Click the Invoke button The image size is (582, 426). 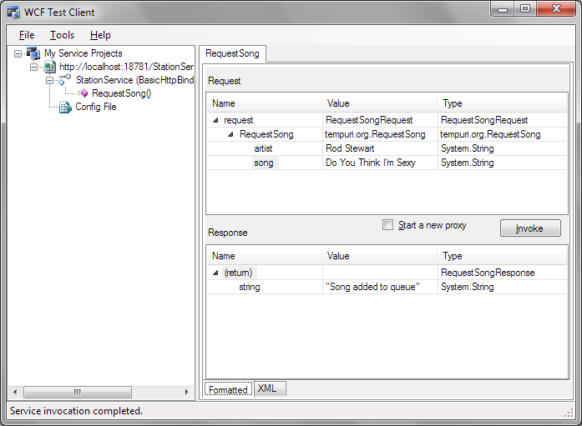[530, 228]
